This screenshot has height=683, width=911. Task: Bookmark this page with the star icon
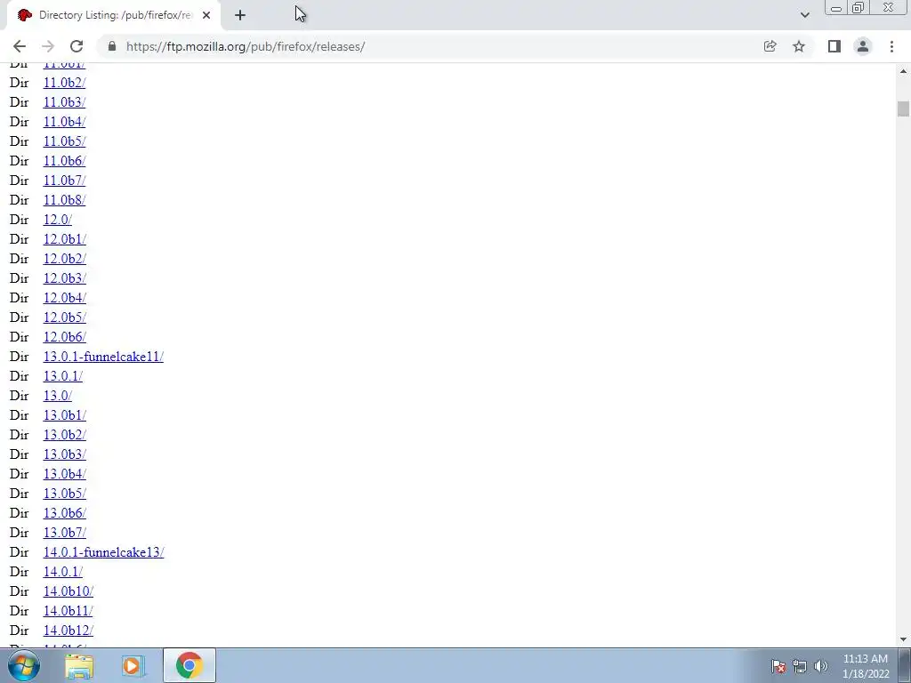[799, 46]
